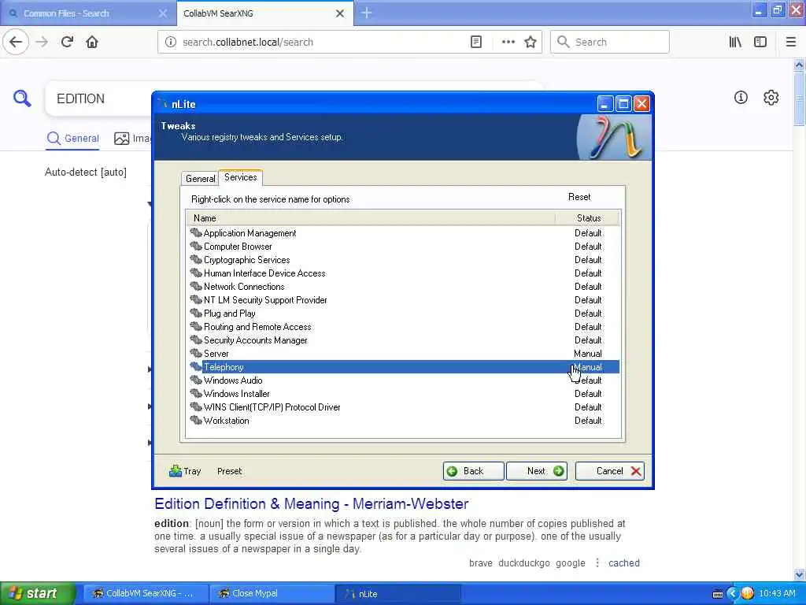
Task: Click the Human Interface Device Access gear icon
Action: 196,273
